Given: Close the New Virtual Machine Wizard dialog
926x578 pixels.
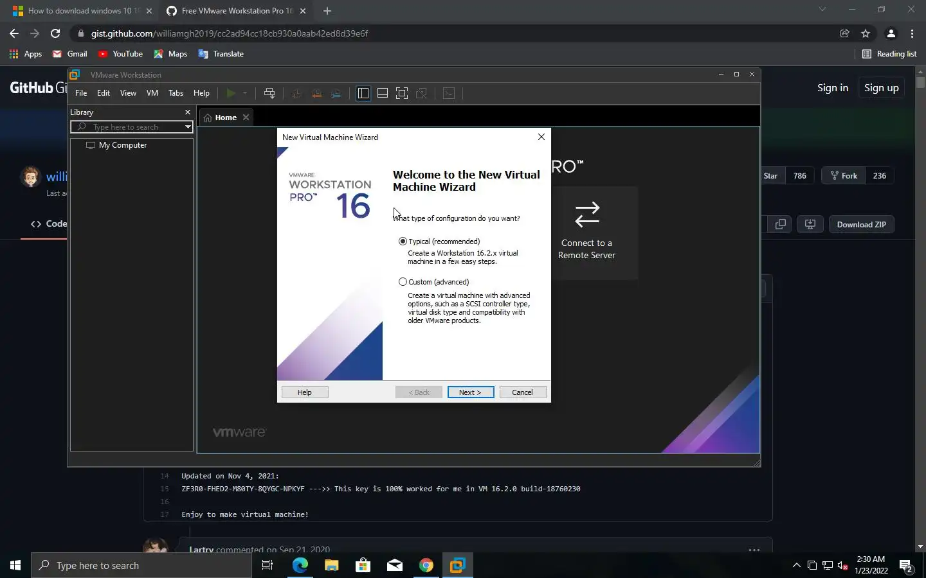Looking at the screenshot, I should click(541, 137).
